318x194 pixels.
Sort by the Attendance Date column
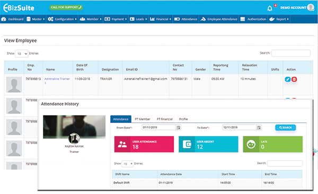pyautogui.click(x=188, y=174)
